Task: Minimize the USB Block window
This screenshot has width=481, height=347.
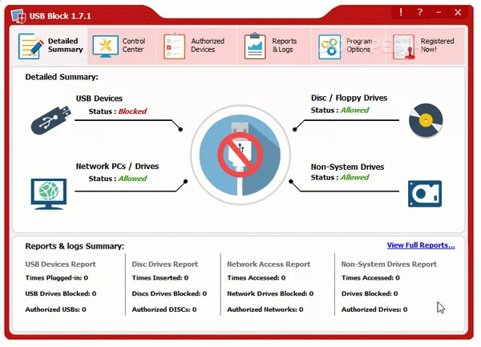Action: pyautogui.click(x=439, y=12)
